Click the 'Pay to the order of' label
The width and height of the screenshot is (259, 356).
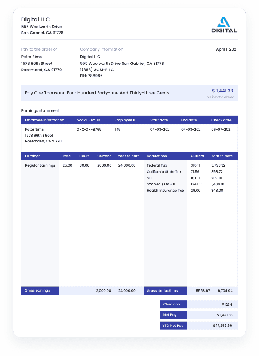39,49
